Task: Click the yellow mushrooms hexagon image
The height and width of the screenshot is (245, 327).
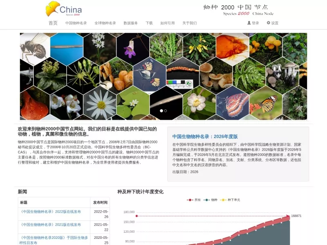Action: [x=265, y=48]
